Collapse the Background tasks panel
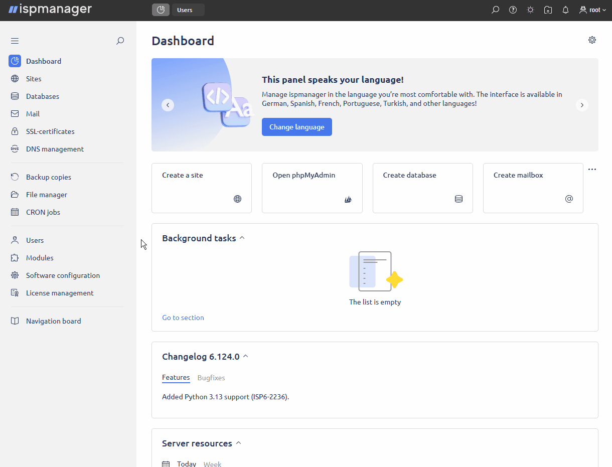This screenshot has width=612, height=467. [x=242, y=237]
